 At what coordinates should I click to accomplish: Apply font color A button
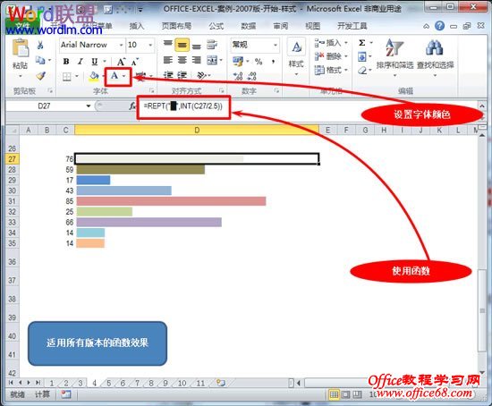click(x=115, y=76)
